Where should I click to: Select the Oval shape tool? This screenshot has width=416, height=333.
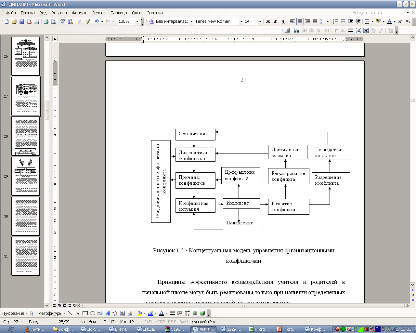coord(93,313)
